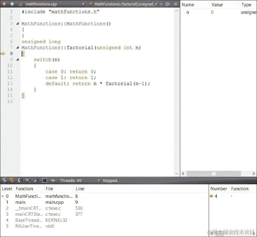This screenshot has height=237, width=257.
Task: Continue debugging with the Continue icon
Action: (4, 180)
